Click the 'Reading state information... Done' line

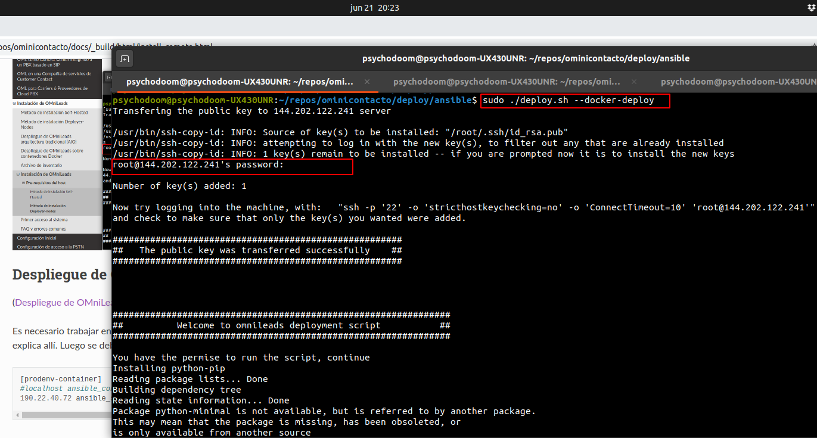click(x=201, y=400)
